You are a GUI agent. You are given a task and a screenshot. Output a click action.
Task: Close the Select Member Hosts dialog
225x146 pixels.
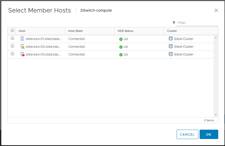[x=216, y=10]
